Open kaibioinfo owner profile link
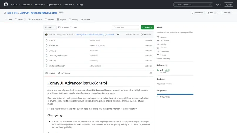The width and height of the screenshot is (237, 133). [x=12, y=13]
